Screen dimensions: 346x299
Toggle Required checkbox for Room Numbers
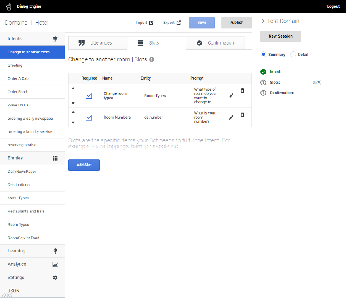(x=89, y=117)
